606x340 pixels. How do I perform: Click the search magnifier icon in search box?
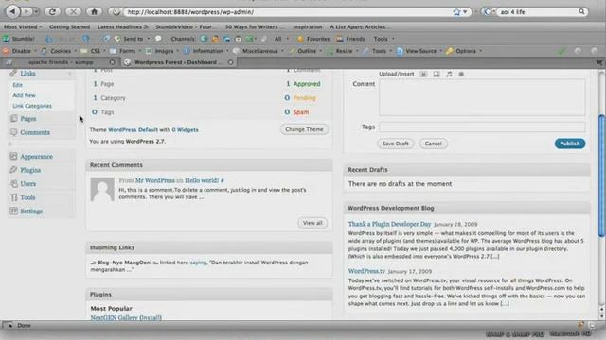click(x=581, y=12)
